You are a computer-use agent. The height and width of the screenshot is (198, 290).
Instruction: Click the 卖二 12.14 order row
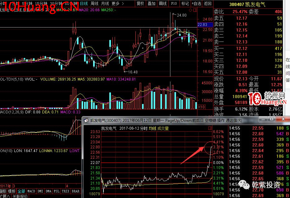tap(248, 36)
